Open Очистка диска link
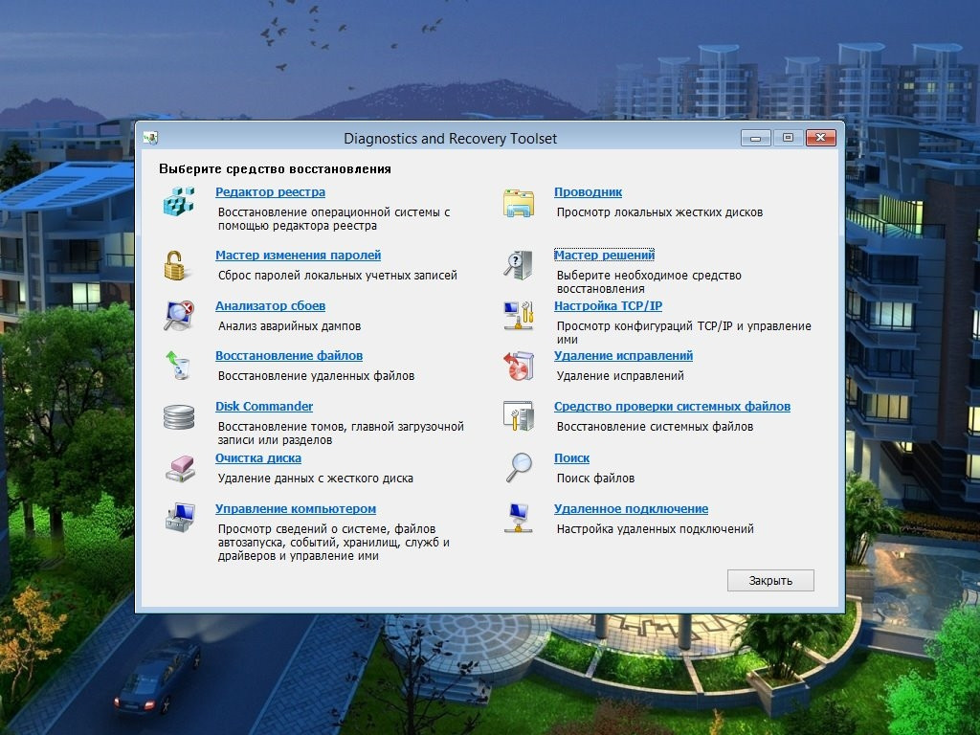 (x=258, y=458)
